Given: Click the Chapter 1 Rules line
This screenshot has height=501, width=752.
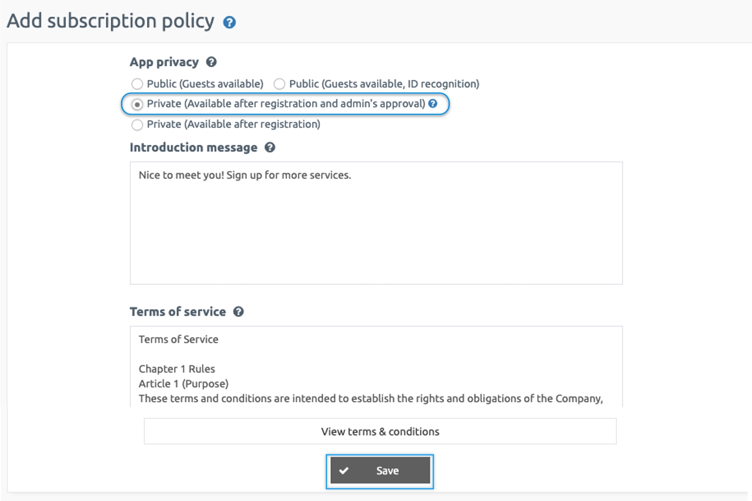Looking at the screenshot, I should click(x=177, y=369).
